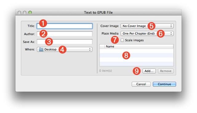Click the Cancel button
Screen dimensions: 197x113
point(141,84)
